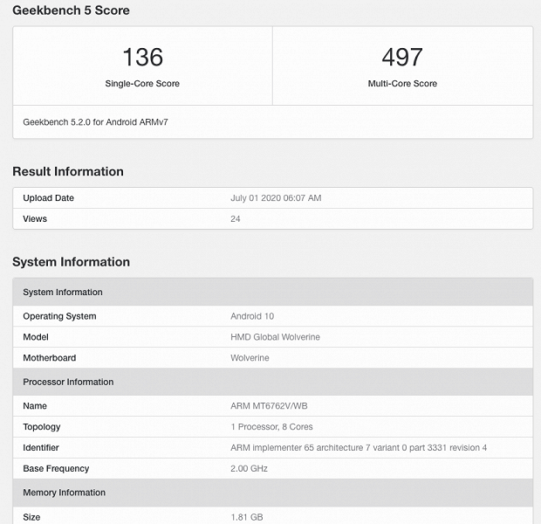Click the ARM MT6762V/WB processor name

(268, 406)
